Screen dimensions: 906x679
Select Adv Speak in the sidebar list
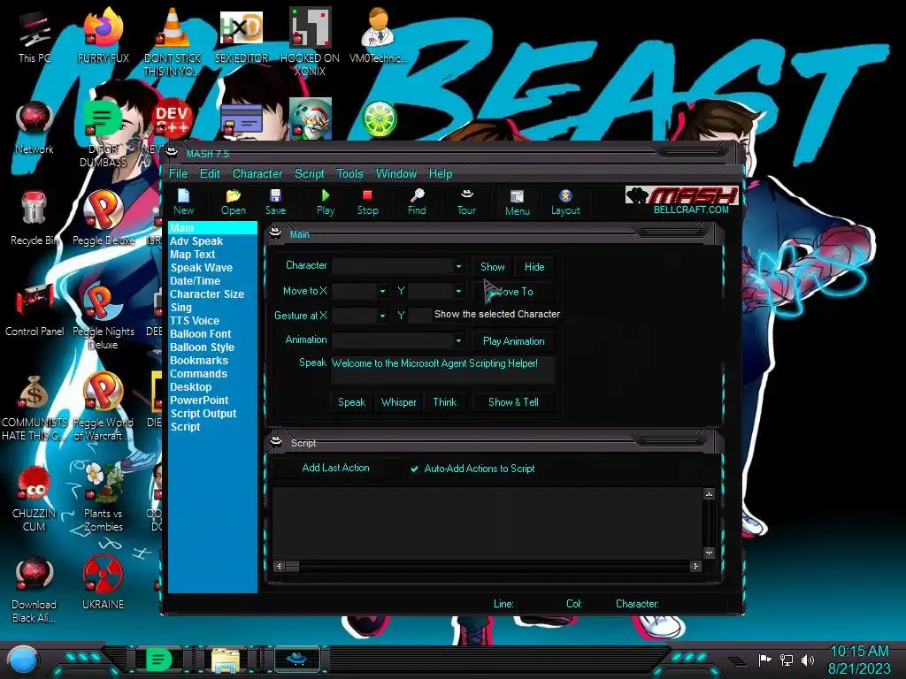[x=196, y=241]
